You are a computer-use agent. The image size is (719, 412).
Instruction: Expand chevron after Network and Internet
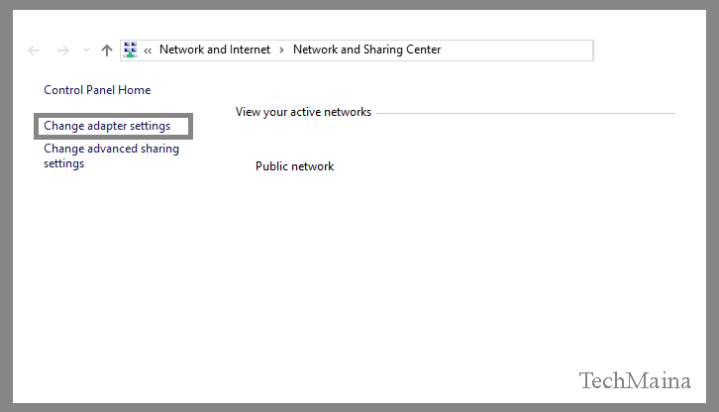coord(281,50)
